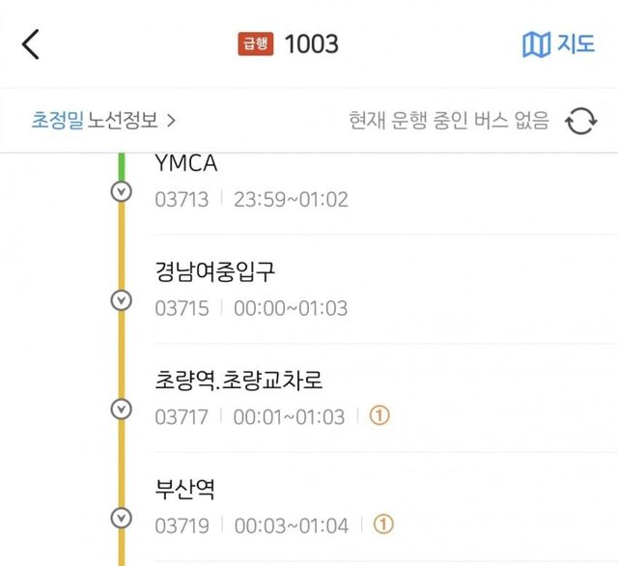618x566 pixels.
Task: Open the map view icon
Action: coord(536,44)
